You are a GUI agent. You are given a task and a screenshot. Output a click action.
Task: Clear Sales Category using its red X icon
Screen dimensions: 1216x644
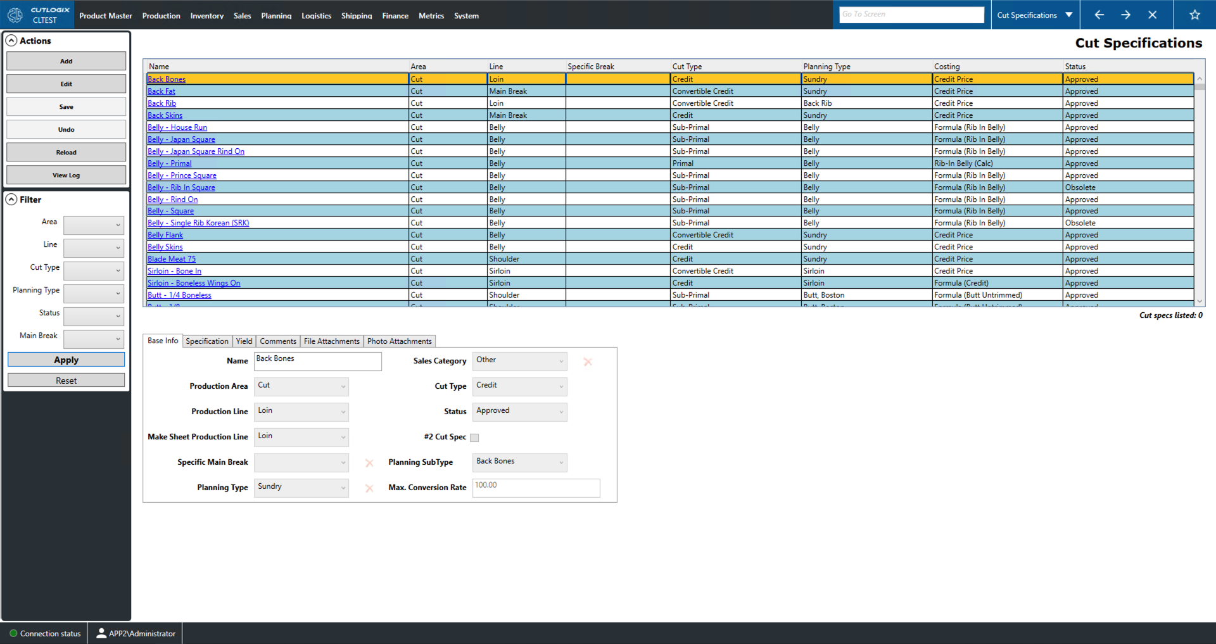point(588,362)
